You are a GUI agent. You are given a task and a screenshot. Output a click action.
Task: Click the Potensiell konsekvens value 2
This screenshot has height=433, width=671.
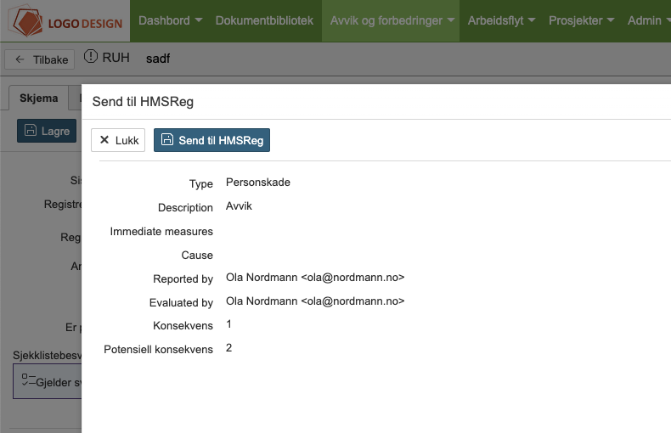(x=229, y=348)
